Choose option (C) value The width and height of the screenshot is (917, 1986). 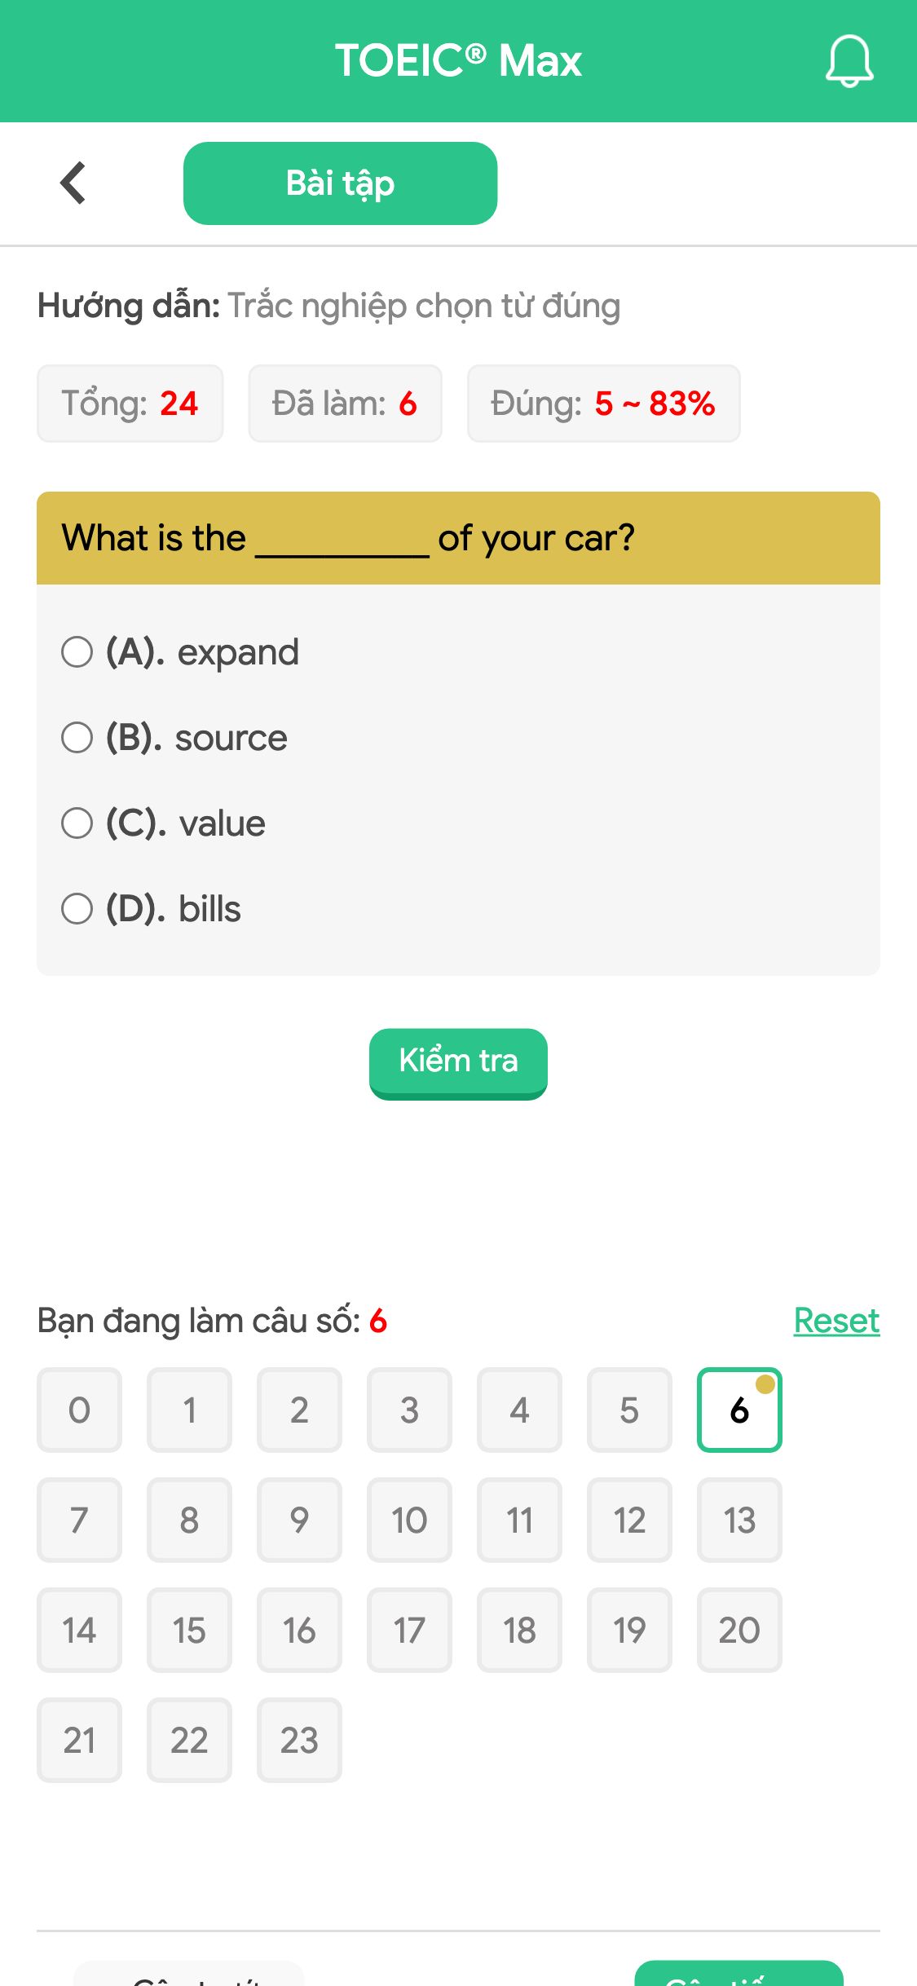tap(164, 823)
